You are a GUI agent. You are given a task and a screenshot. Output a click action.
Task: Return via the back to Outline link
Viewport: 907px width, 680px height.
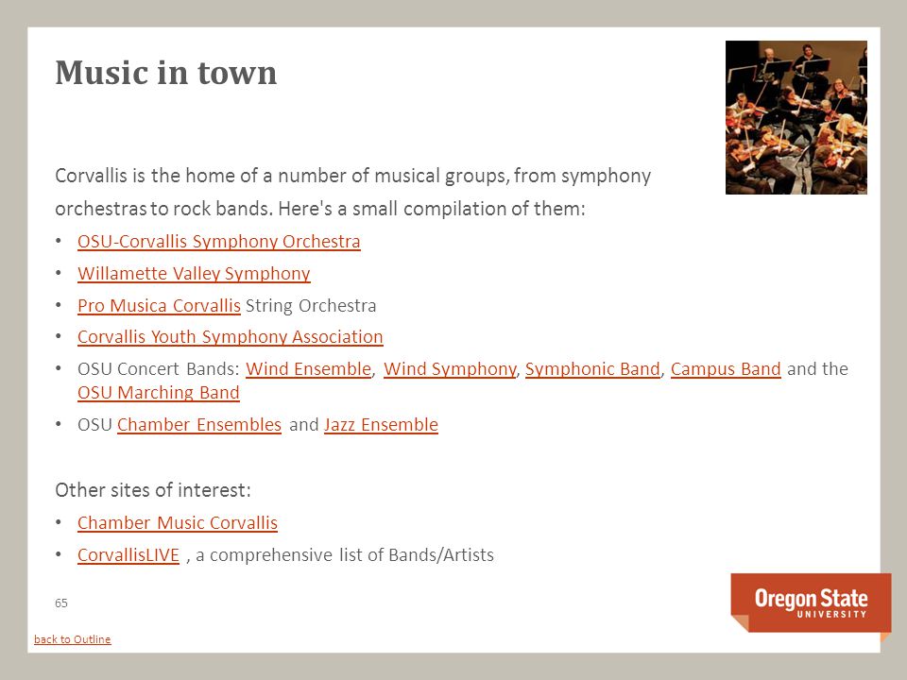click(x=73, y=639)
